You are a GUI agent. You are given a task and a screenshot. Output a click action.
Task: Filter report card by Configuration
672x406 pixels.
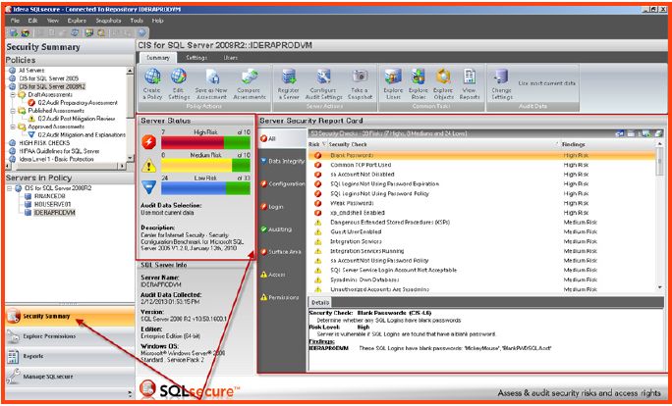tap(282, 184)
